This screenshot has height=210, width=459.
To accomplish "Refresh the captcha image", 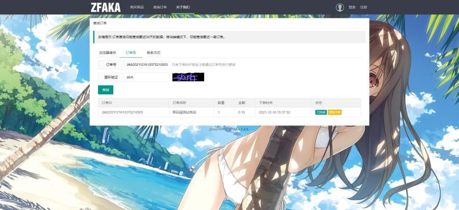I will [x=188, y=77].
